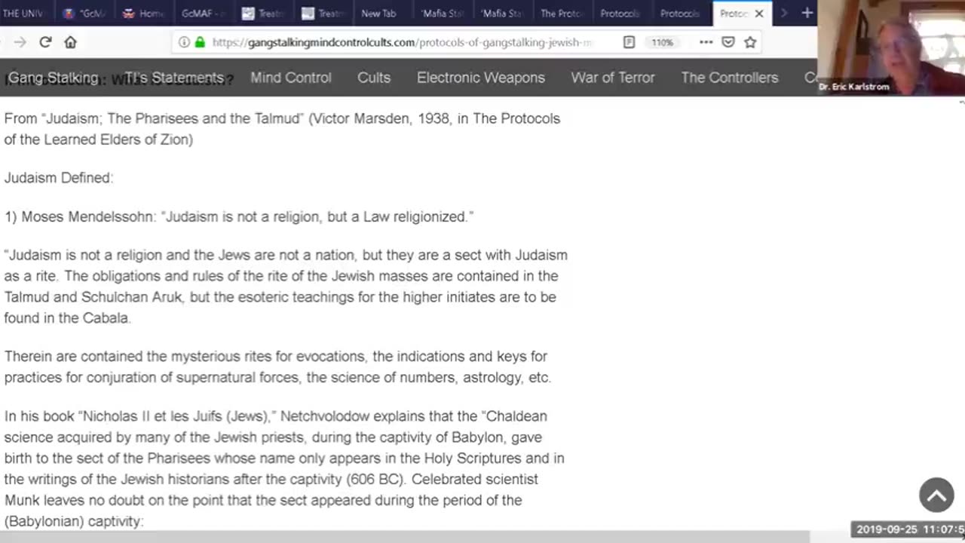The image size is (965, 543).
Task: Click the text 'found in the Cabala.'
Action: [x=67, y=318]
